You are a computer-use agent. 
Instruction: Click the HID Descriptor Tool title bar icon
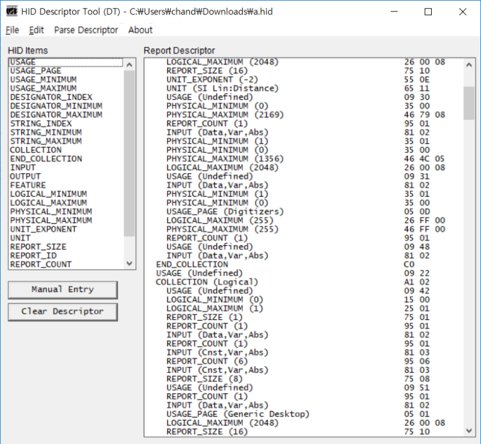tap(11, 11)
